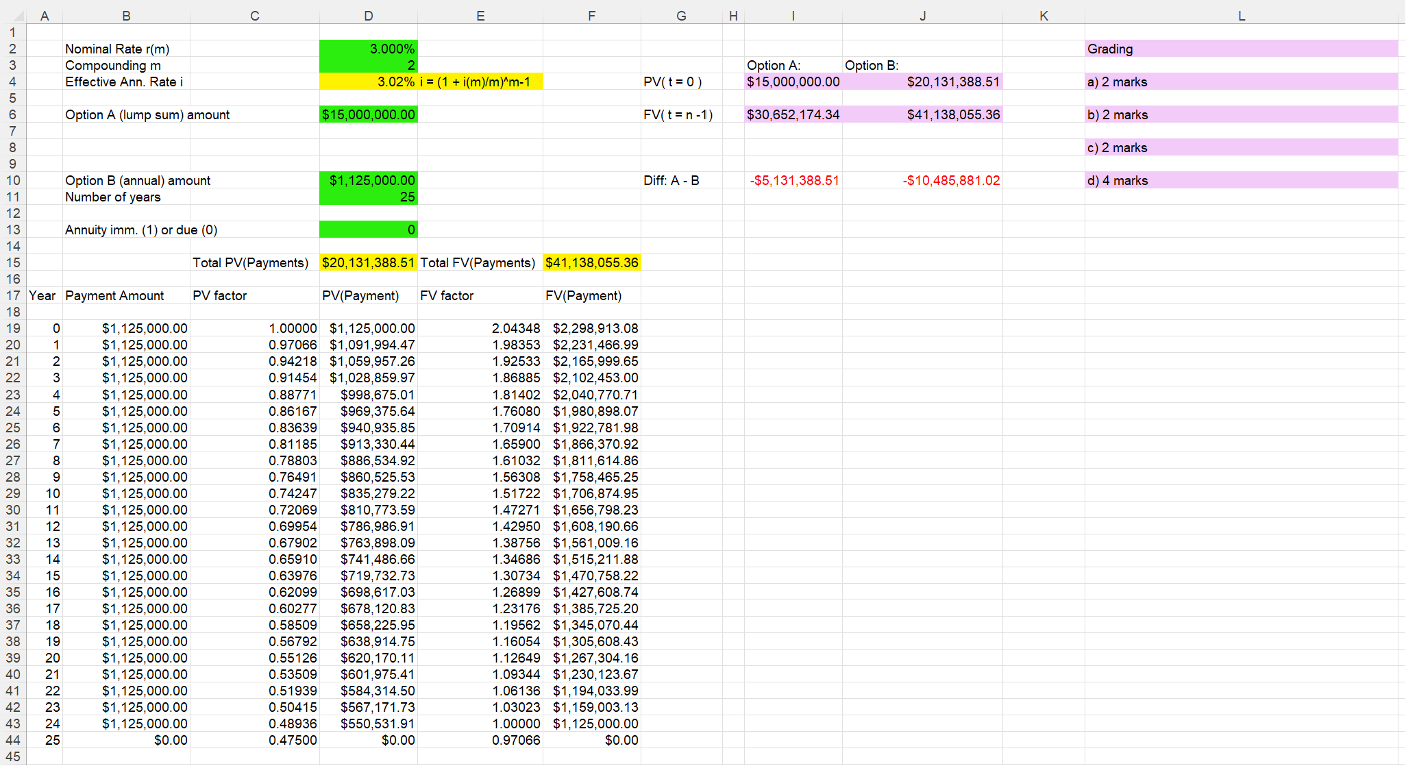The height and width of the screenshot is (766, 1406).
Task: Click the Grading heading cell
Action: (1242, 49)
